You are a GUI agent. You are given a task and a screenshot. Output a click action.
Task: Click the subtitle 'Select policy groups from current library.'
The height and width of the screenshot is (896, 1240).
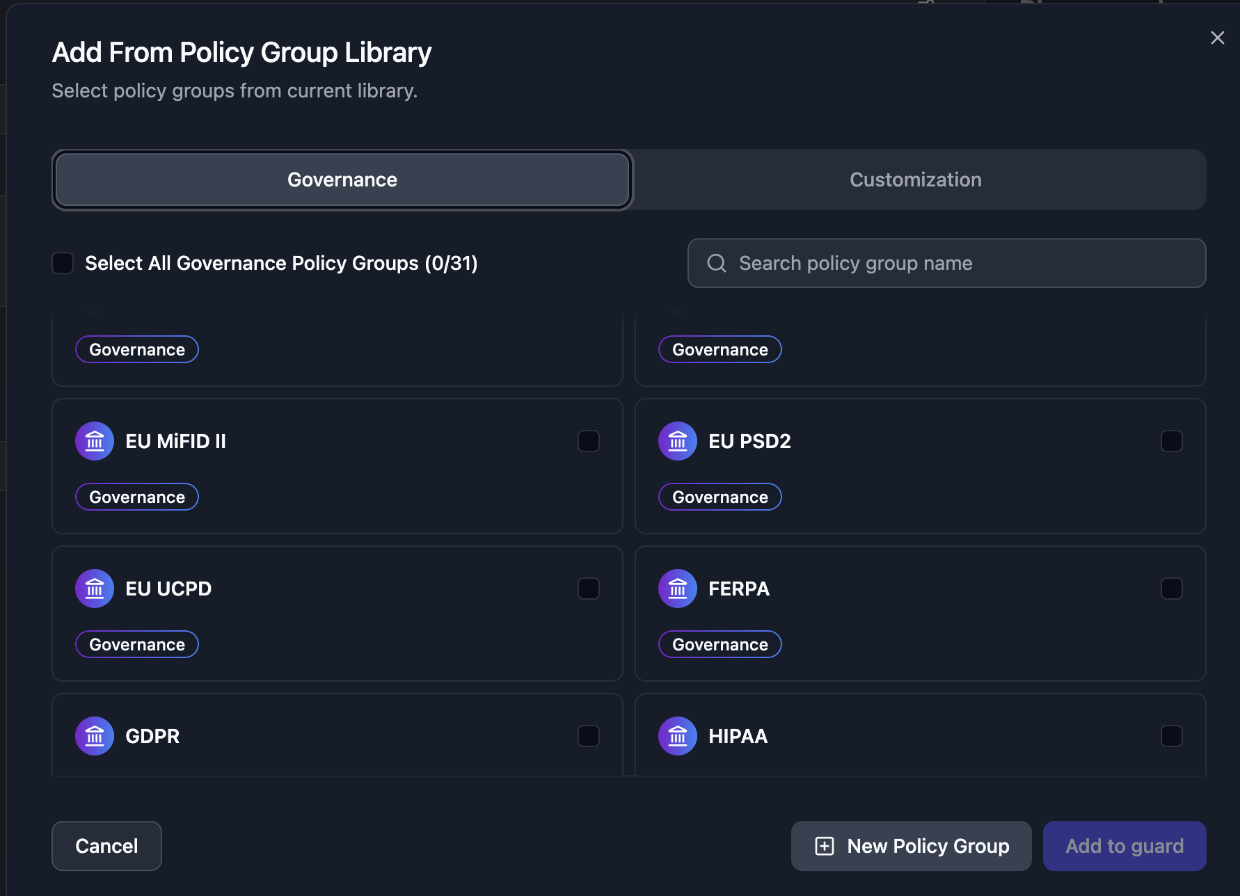235,90
